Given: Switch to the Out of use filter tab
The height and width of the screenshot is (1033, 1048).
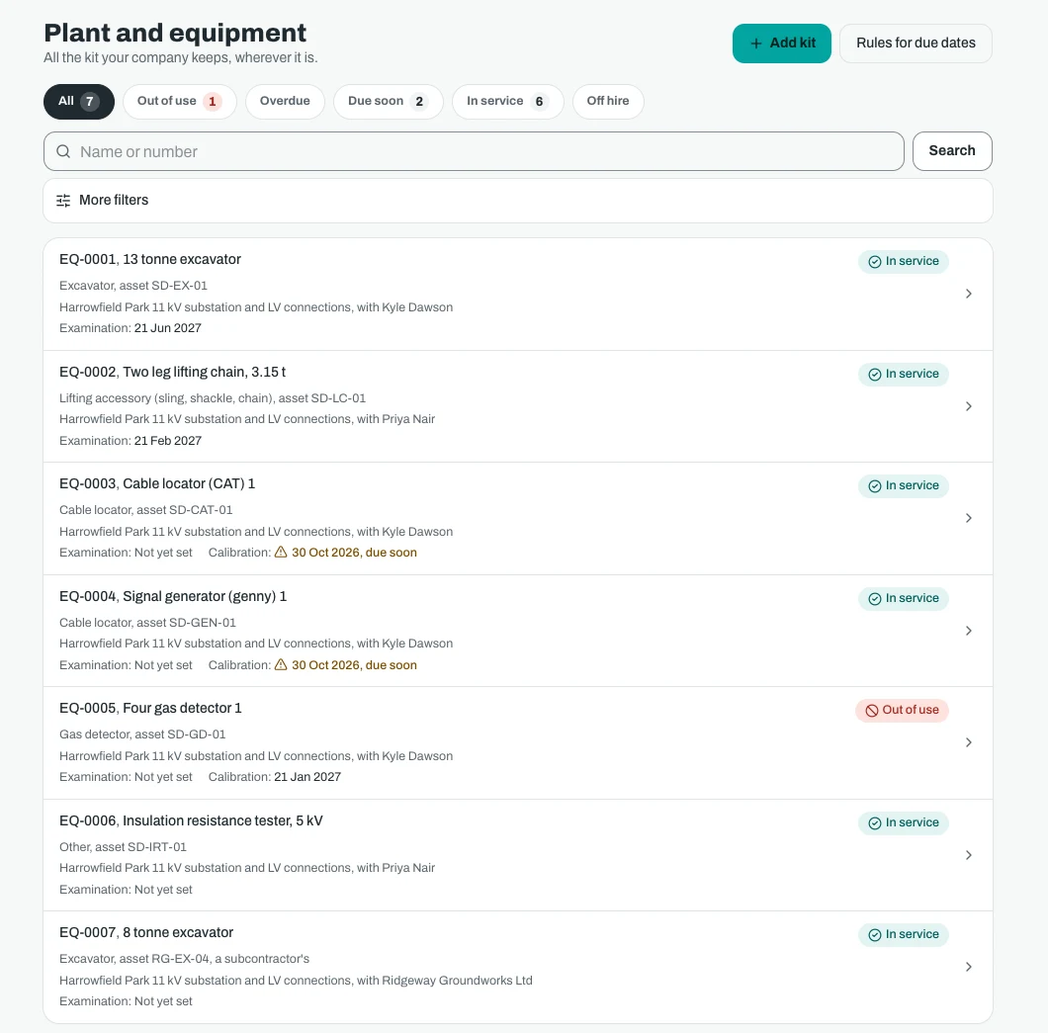Looking at the screenshot, I should point(180,102).
